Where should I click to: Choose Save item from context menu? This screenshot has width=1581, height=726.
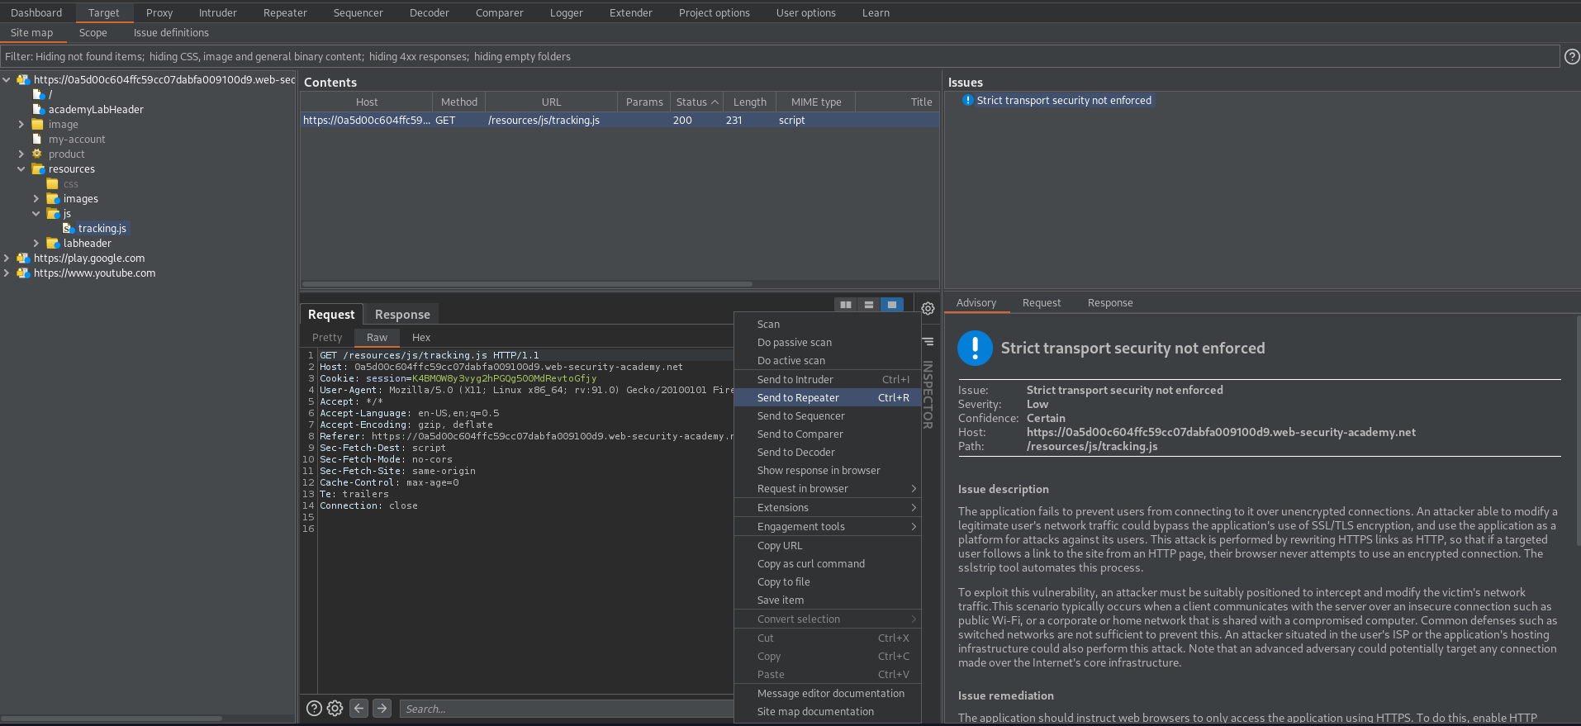pos(827,600)
